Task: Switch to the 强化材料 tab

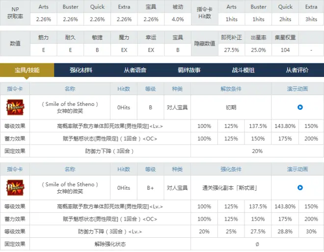Action: click(81, 70)
